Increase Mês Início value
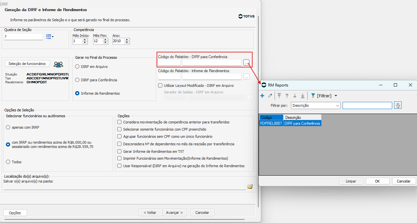This screenshot has width=417, height=223. click(85, 40)
